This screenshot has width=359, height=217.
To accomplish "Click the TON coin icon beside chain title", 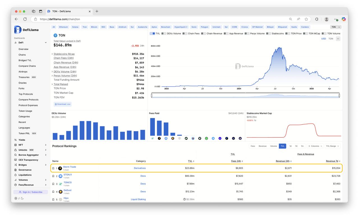I will pyautogui.click(x=55, y=35).
